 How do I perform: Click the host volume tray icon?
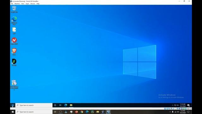[178, 112]
